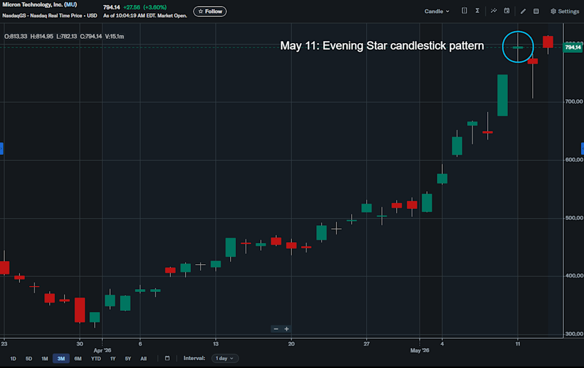Open chart Settings
The image size is (584, 368).
[x=565, y=12]
